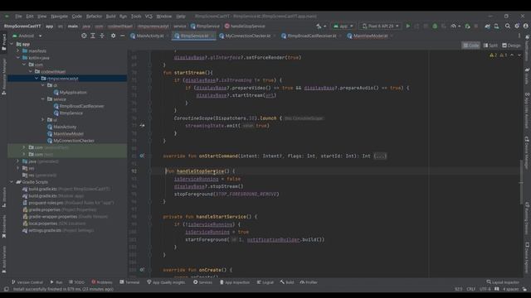531x298 pixels.
Task: Click the Debug app bug icon
Action: pyautogui.click(x=435, y=26)
